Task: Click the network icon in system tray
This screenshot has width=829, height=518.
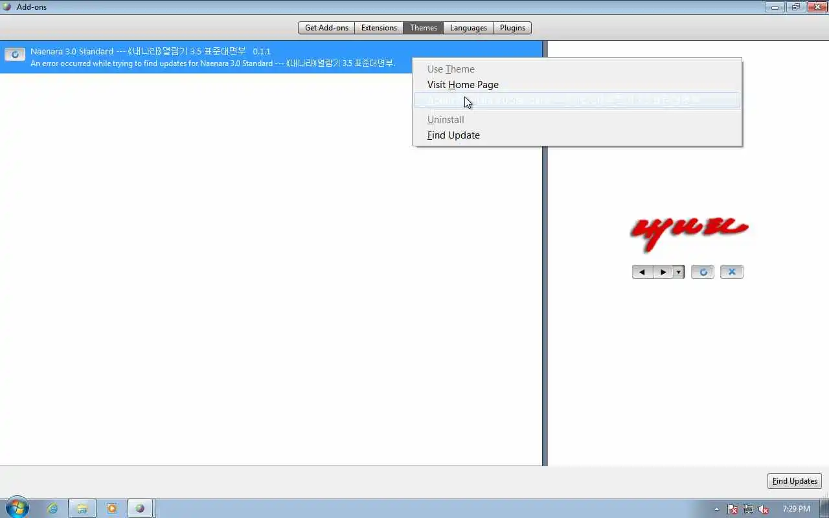Action: click(x=748, y=509)
